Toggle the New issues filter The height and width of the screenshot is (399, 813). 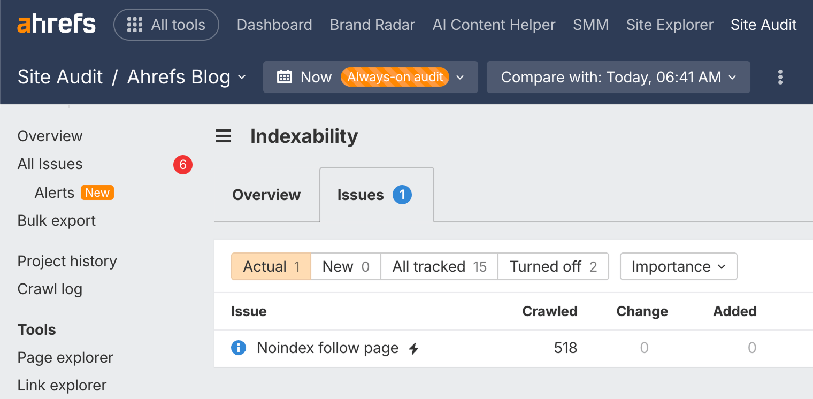(345, 266)
